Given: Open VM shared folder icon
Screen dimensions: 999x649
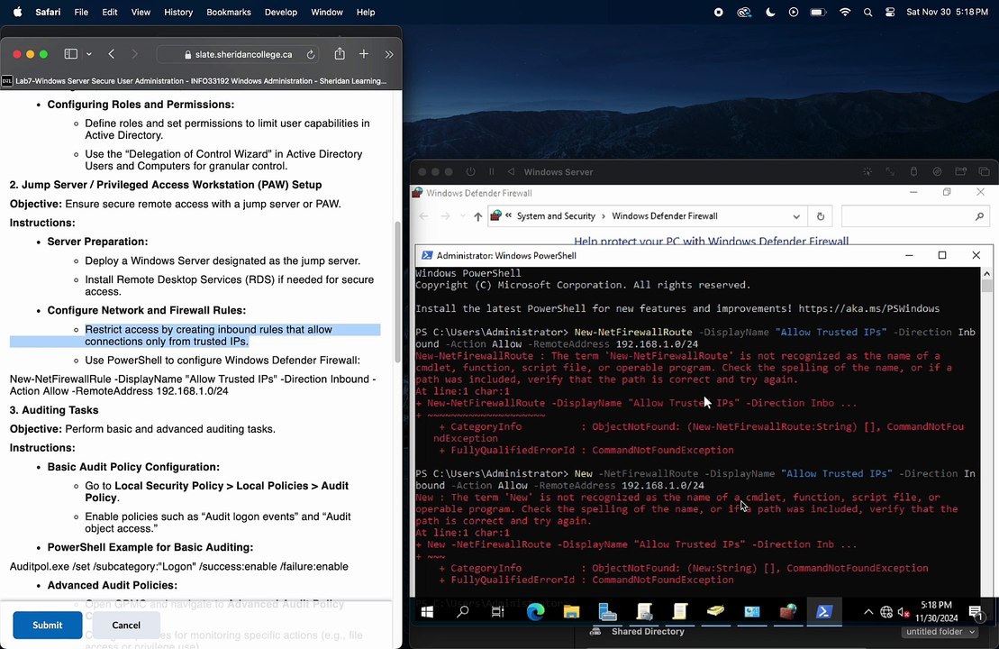Looking at the screenshot, I should [x=961, y=171].
